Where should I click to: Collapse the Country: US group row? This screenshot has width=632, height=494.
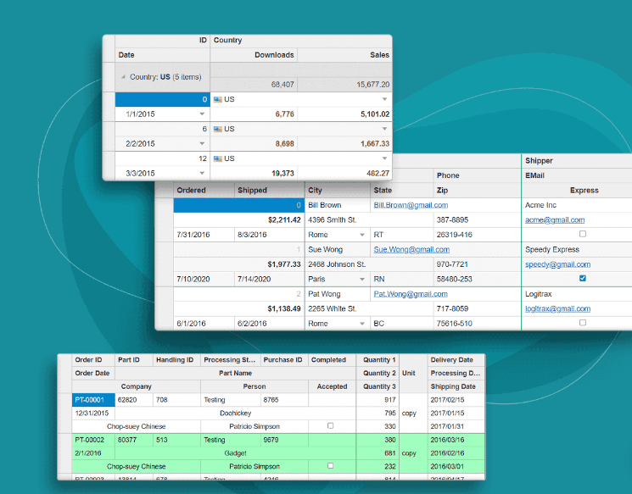click(122, 77)
